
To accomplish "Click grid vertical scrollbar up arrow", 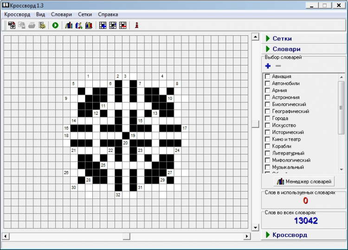I will pyautogui.click(x=256, y=37).
